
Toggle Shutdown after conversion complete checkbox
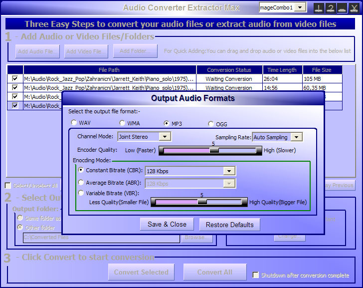click(256, 275)
